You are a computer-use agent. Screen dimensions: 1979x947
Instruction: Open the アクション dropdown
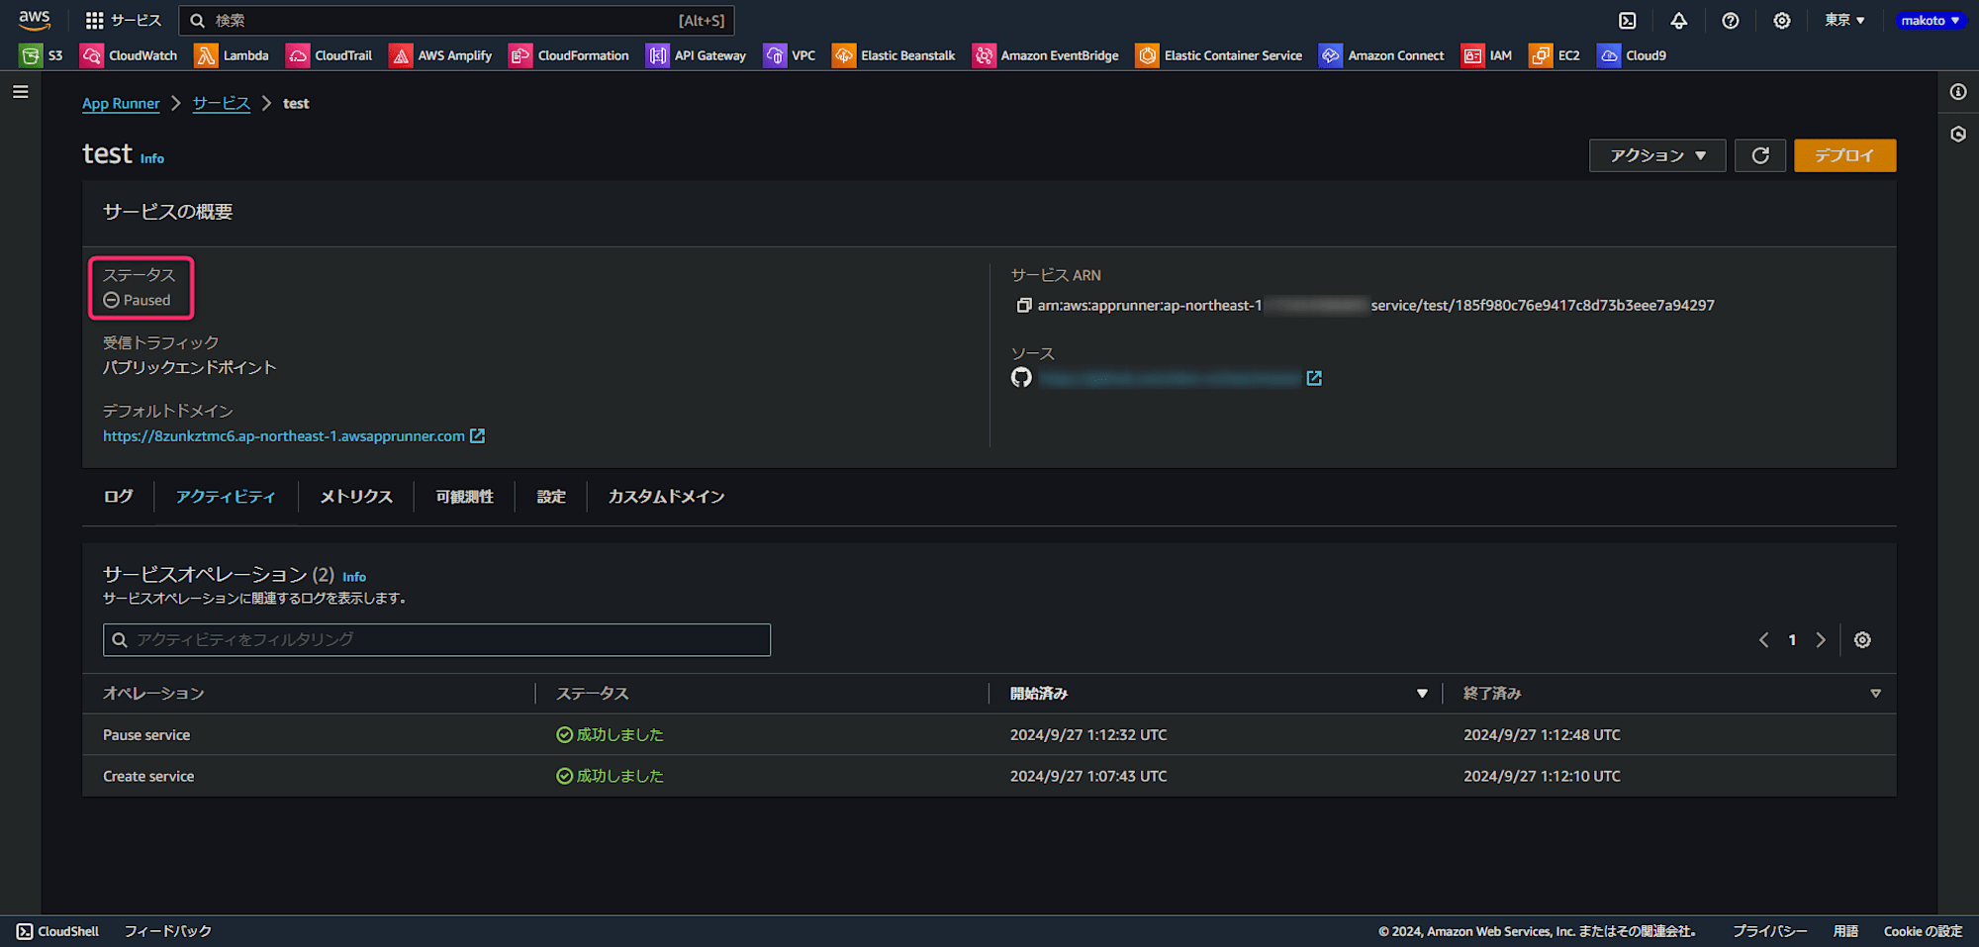pos(1657,155)
